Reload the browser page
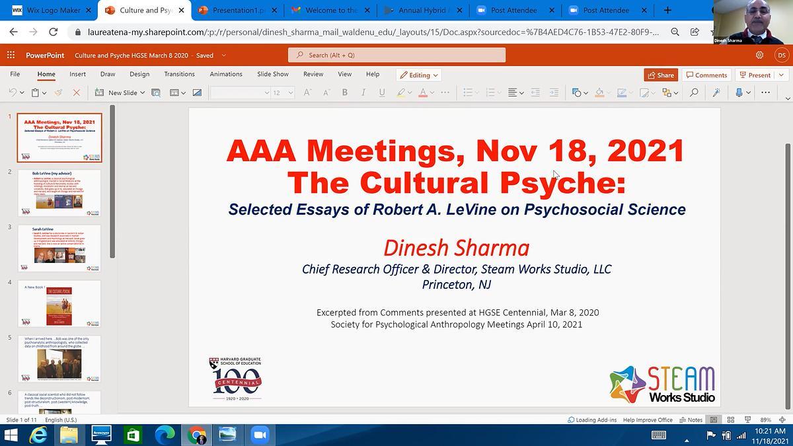The height and width of the screenshot is (446, 793). coord(54,32)
